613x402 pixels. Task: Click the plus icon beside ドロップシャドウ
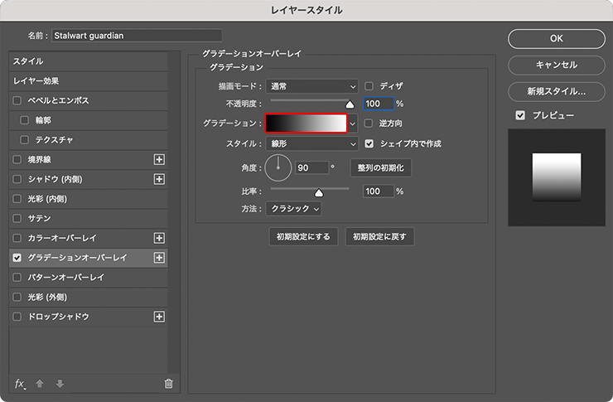[160, 317]
